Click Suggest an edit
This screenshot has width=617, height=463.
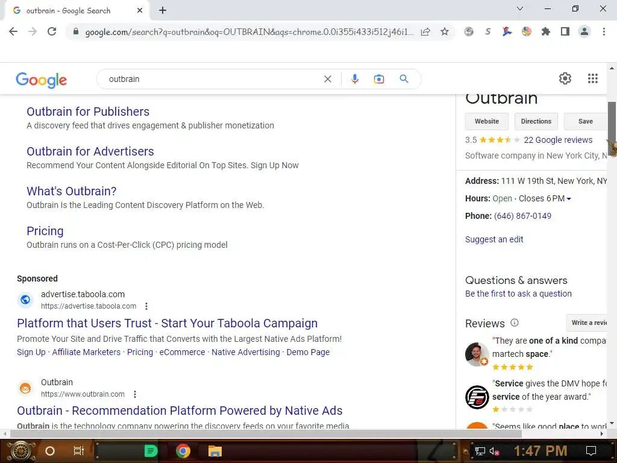click(494, 239)
